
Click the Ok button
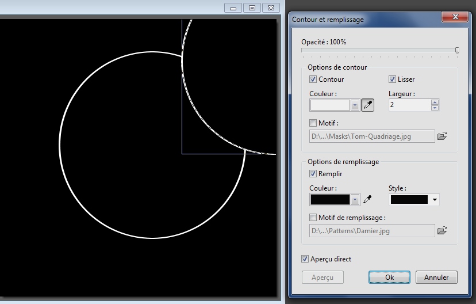(x=389, y=278)
